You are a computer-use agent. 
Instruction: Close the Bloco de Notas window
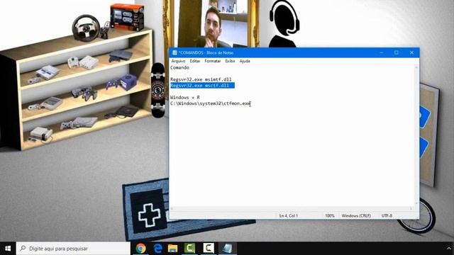[411, 52]
